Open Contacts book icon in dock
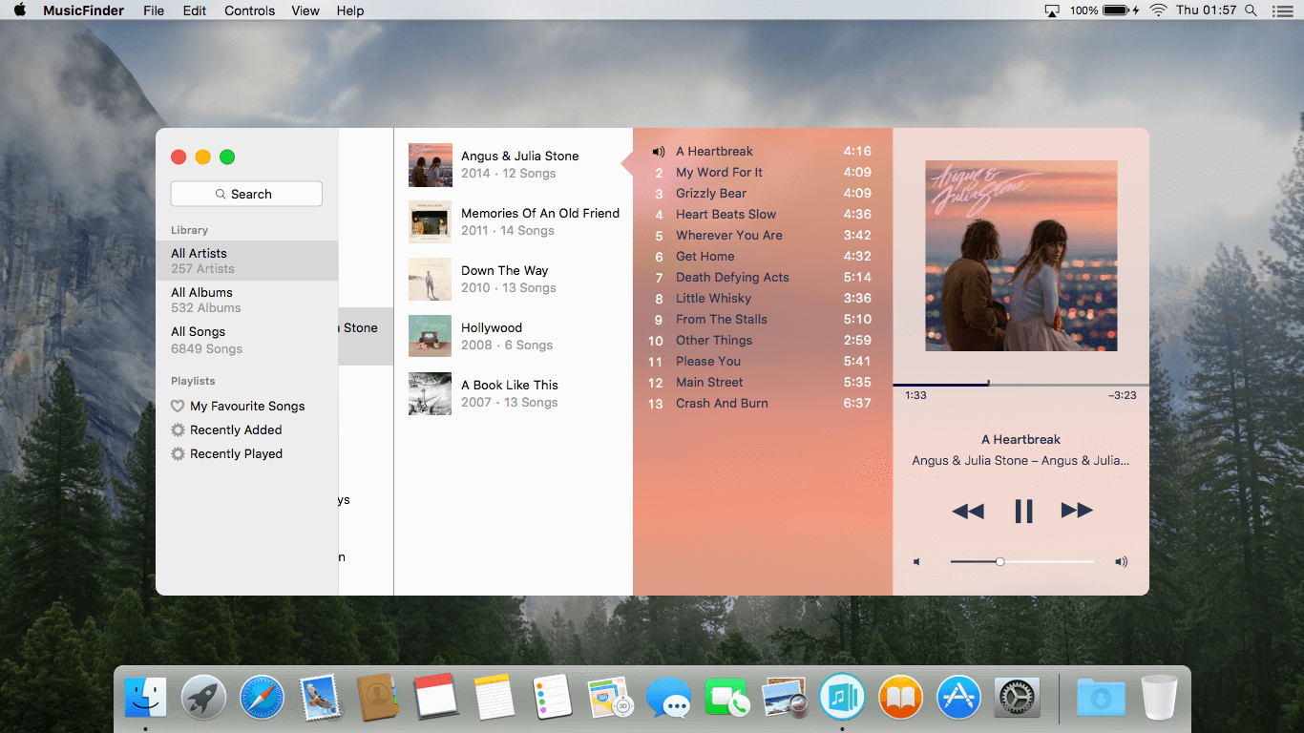This screenshot has width=1304, height=733. point(378,698)
